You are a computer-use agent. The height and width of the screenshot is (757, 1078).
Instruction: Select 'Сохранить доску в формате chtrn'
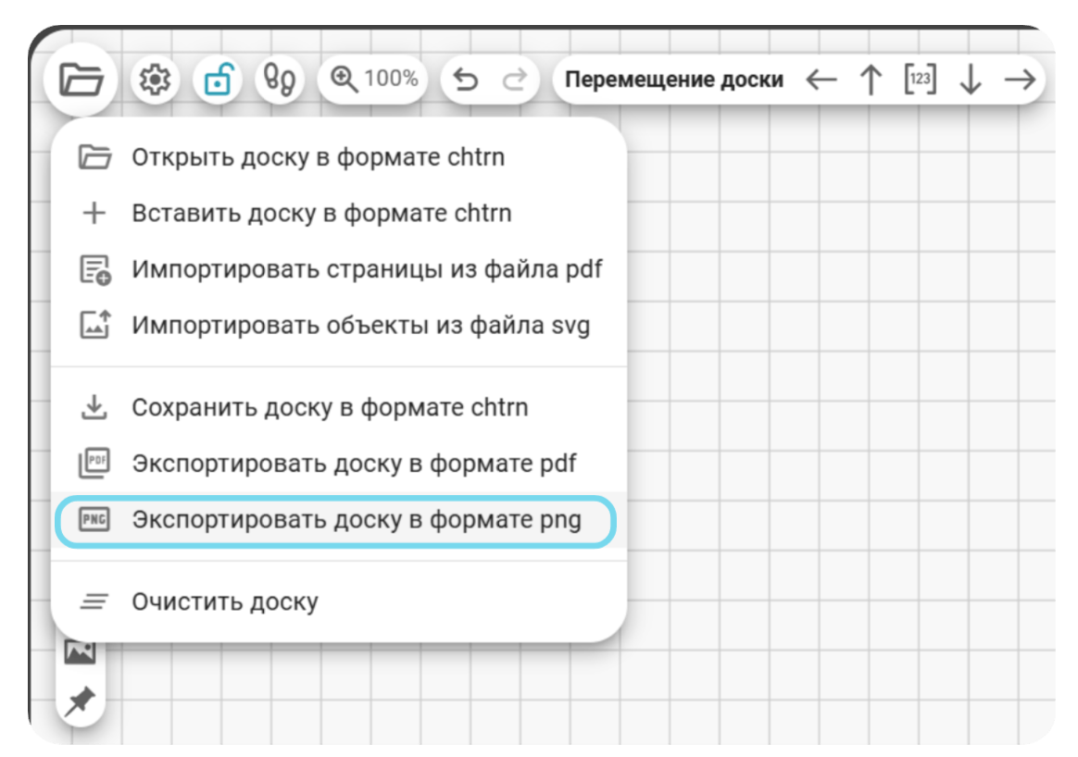339,407
